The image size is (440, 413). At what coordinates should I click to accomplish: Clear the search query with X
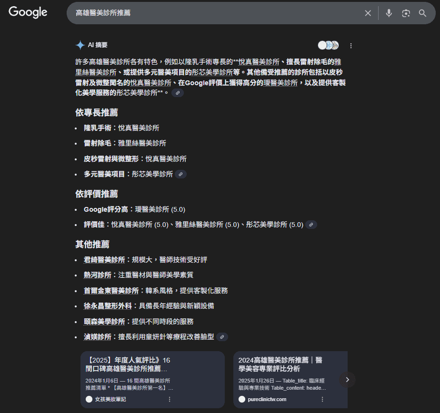[368, 13]
